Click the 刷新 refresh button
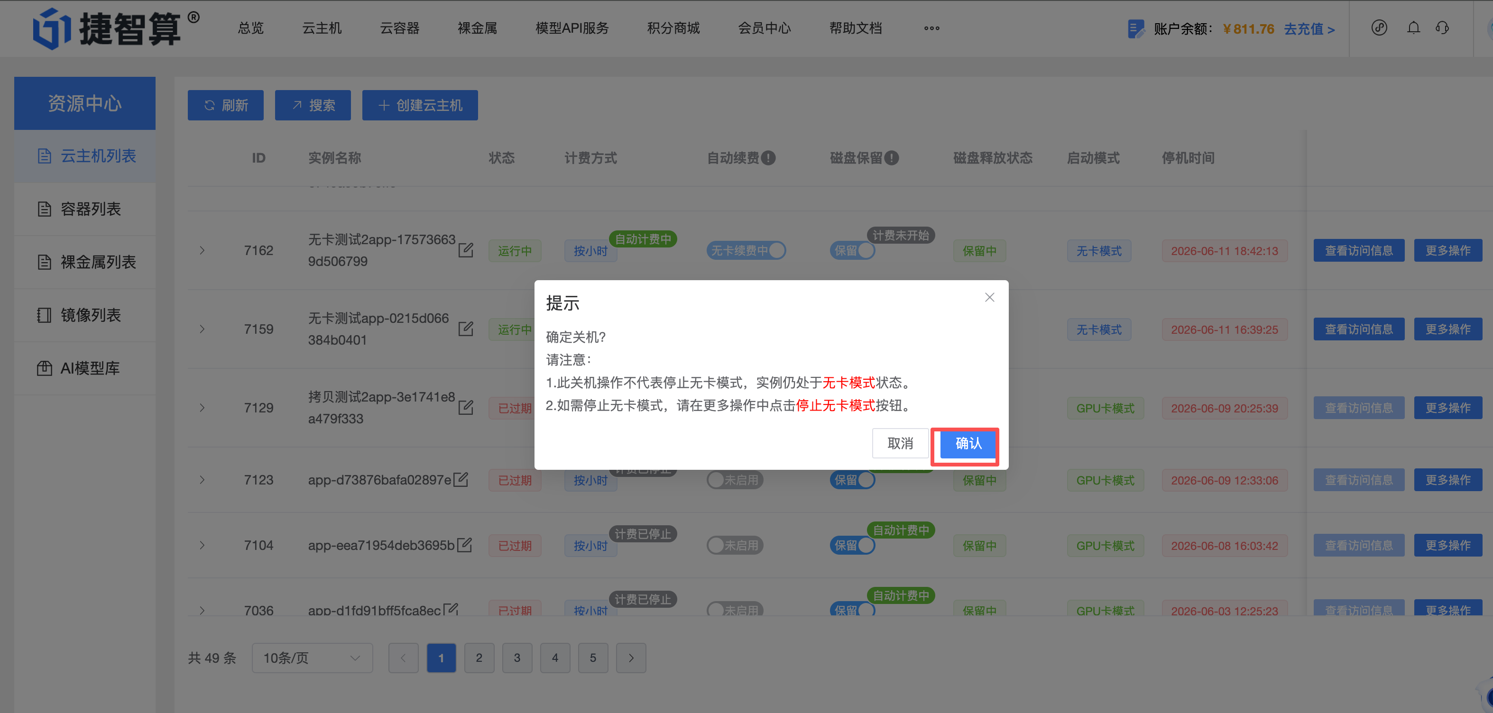Viewport: 1493px width, 713px height. click(225, 105)
